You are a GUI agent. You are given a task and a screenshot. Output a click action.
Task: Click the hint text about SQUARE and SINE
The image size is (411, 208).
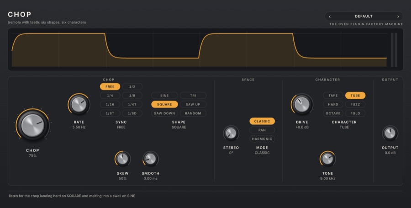[72, 196]
